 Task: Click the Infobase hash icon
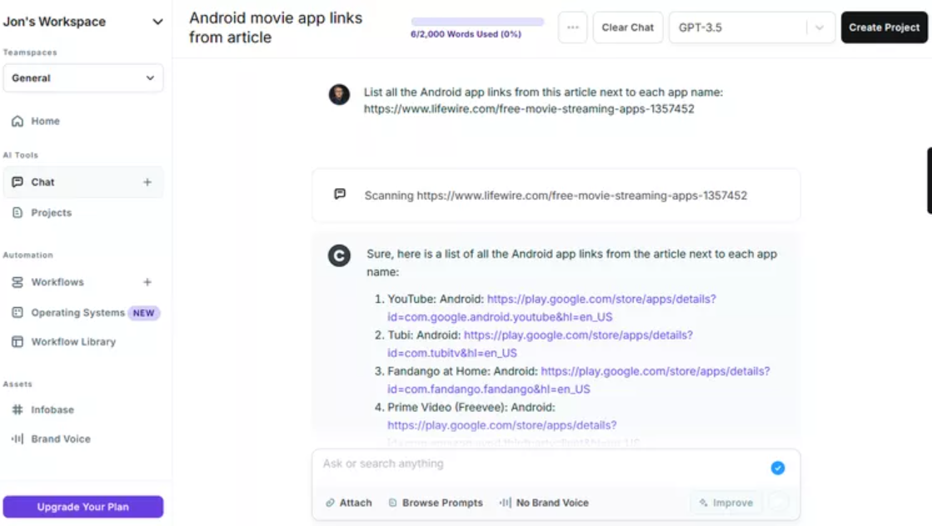(17, 409)
